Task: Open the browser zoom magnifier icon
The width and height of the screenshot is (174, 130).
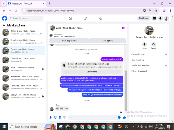Action: [150, 11]
